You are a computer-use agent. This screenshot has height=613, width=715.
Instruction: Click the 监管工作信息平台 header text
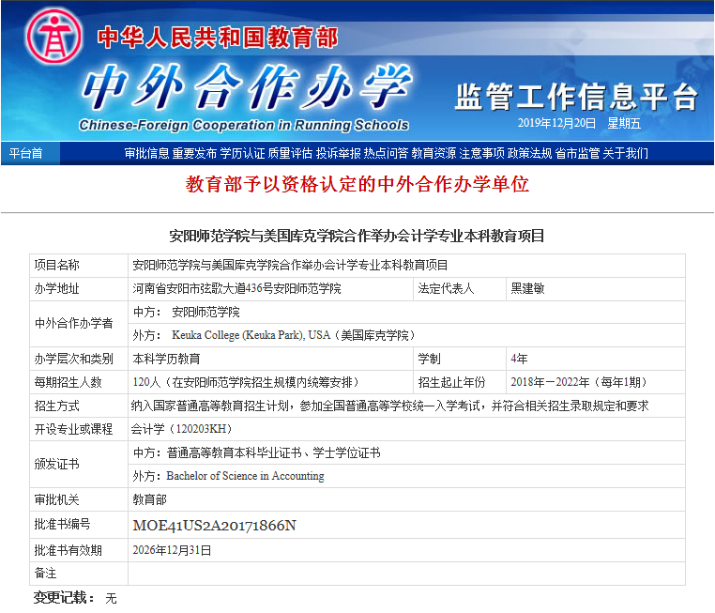[575, 97]
